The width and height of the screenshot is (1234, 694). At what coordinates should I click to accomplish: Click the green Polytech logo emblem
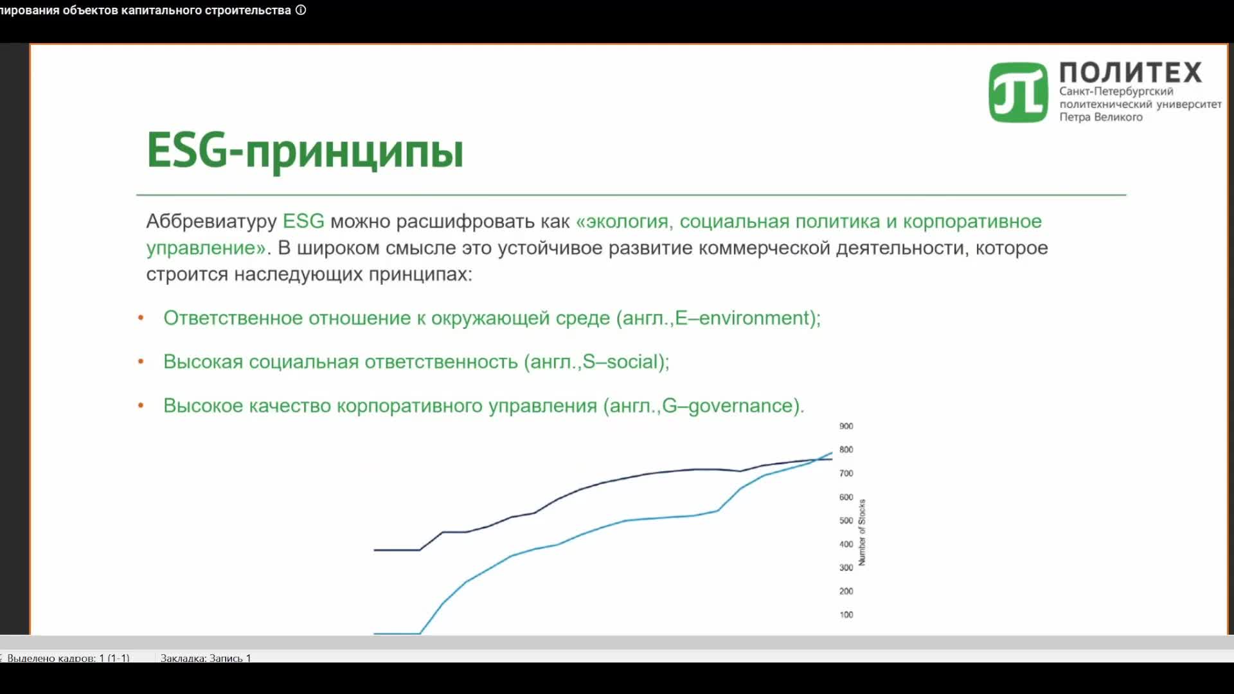(1019, 93)
